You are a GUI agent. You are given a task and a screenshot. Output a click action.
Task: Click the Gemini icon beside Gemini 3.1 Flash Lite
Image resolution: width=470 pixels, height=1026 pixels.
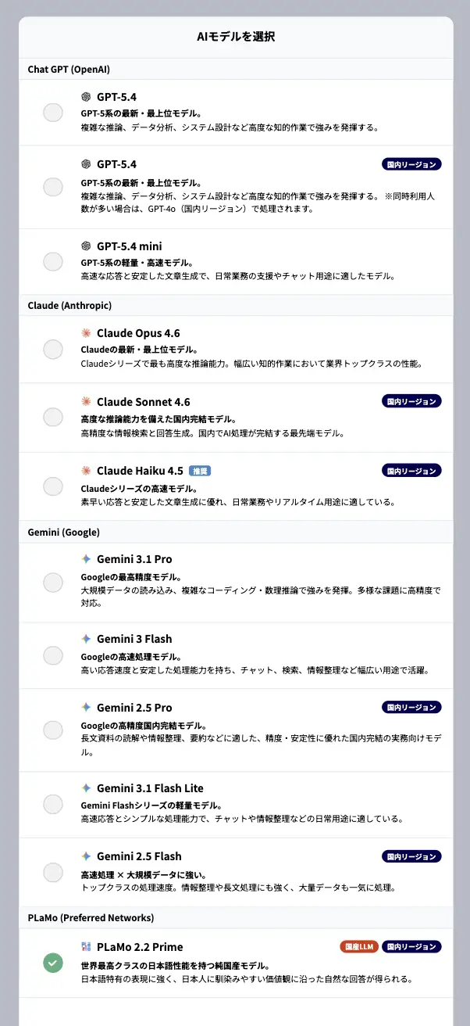coord(84,787)
